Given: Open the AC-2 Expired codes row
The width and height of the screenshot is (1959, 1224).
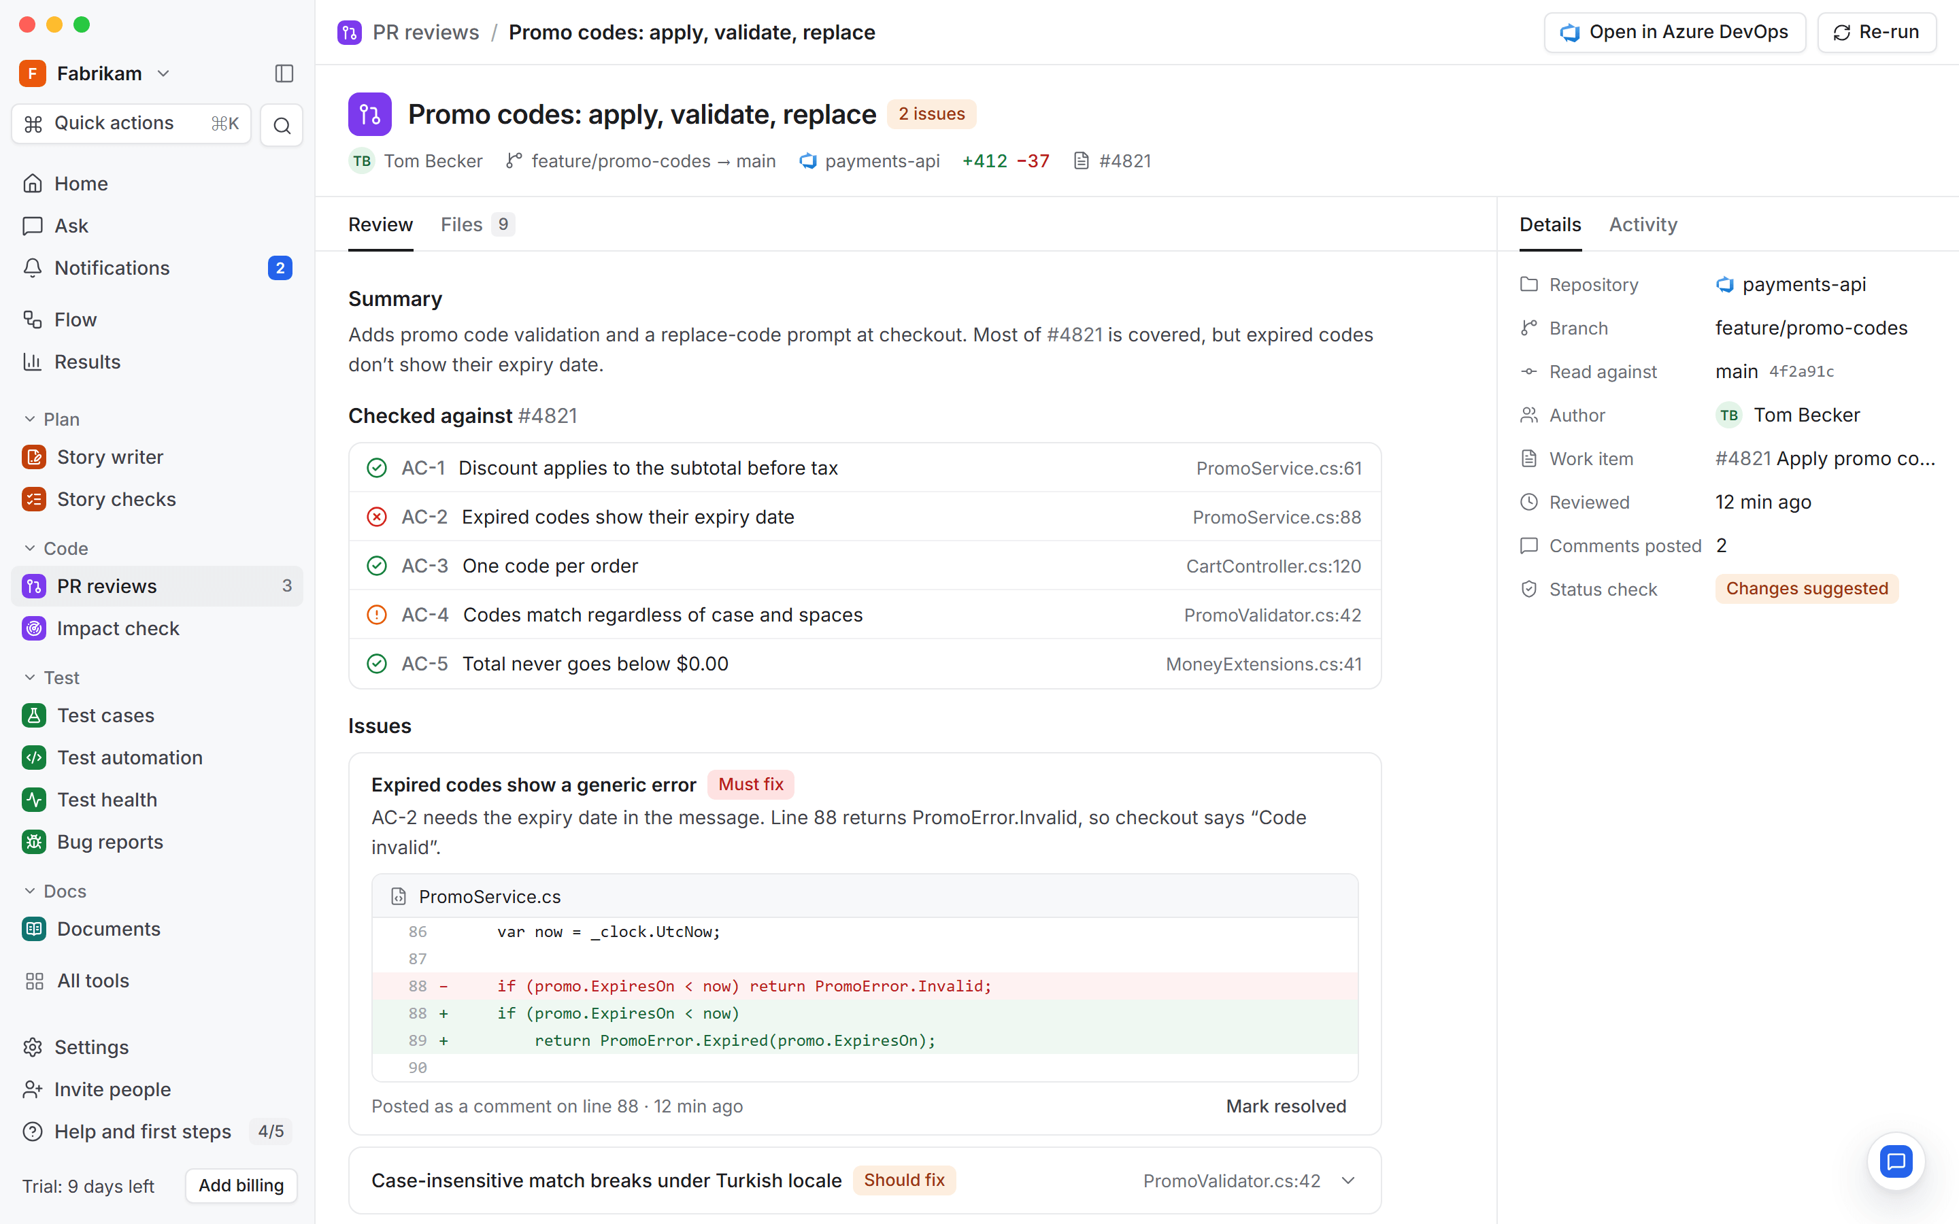Looking at the screenshot, I should (865, 517).
